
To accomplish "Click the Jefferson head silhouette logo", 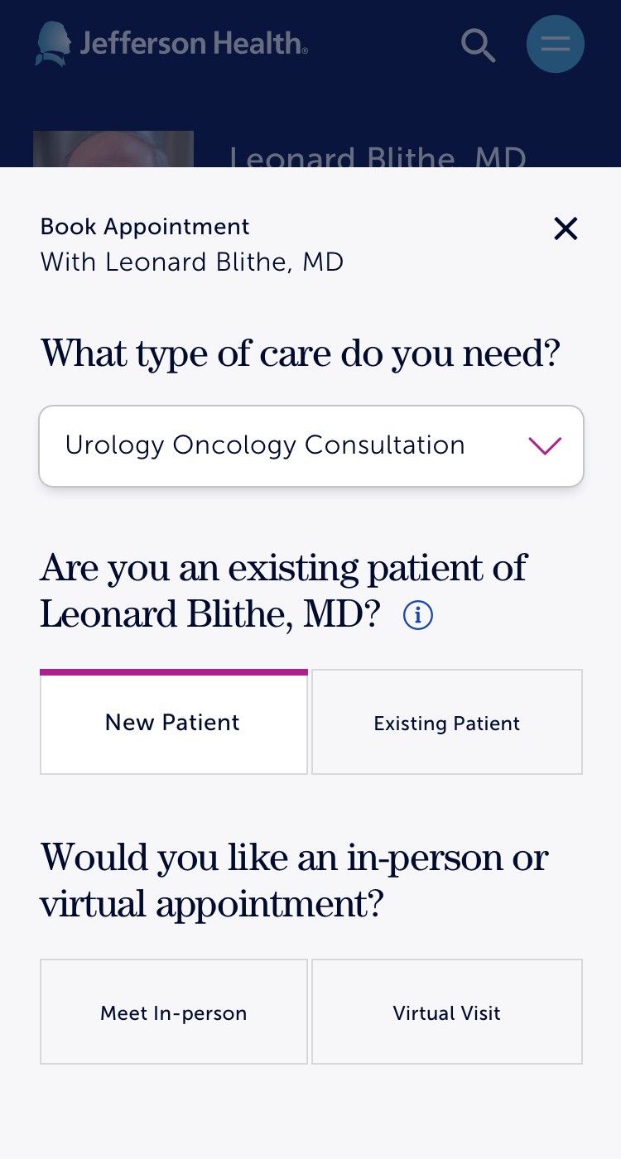I will point(53,43).
